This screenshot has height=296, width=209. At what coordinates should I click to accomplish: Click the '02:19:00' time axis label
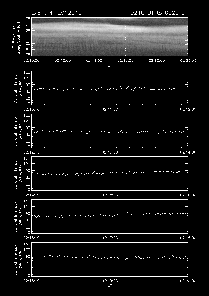point(110,281)
